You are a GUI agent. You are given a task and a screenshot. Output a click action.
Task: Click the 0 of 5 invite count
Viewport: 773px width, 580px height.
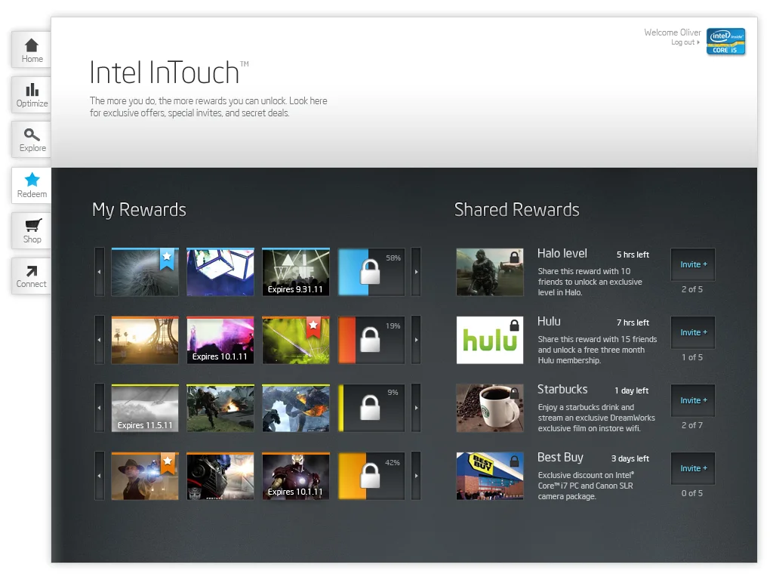[692, 493]
